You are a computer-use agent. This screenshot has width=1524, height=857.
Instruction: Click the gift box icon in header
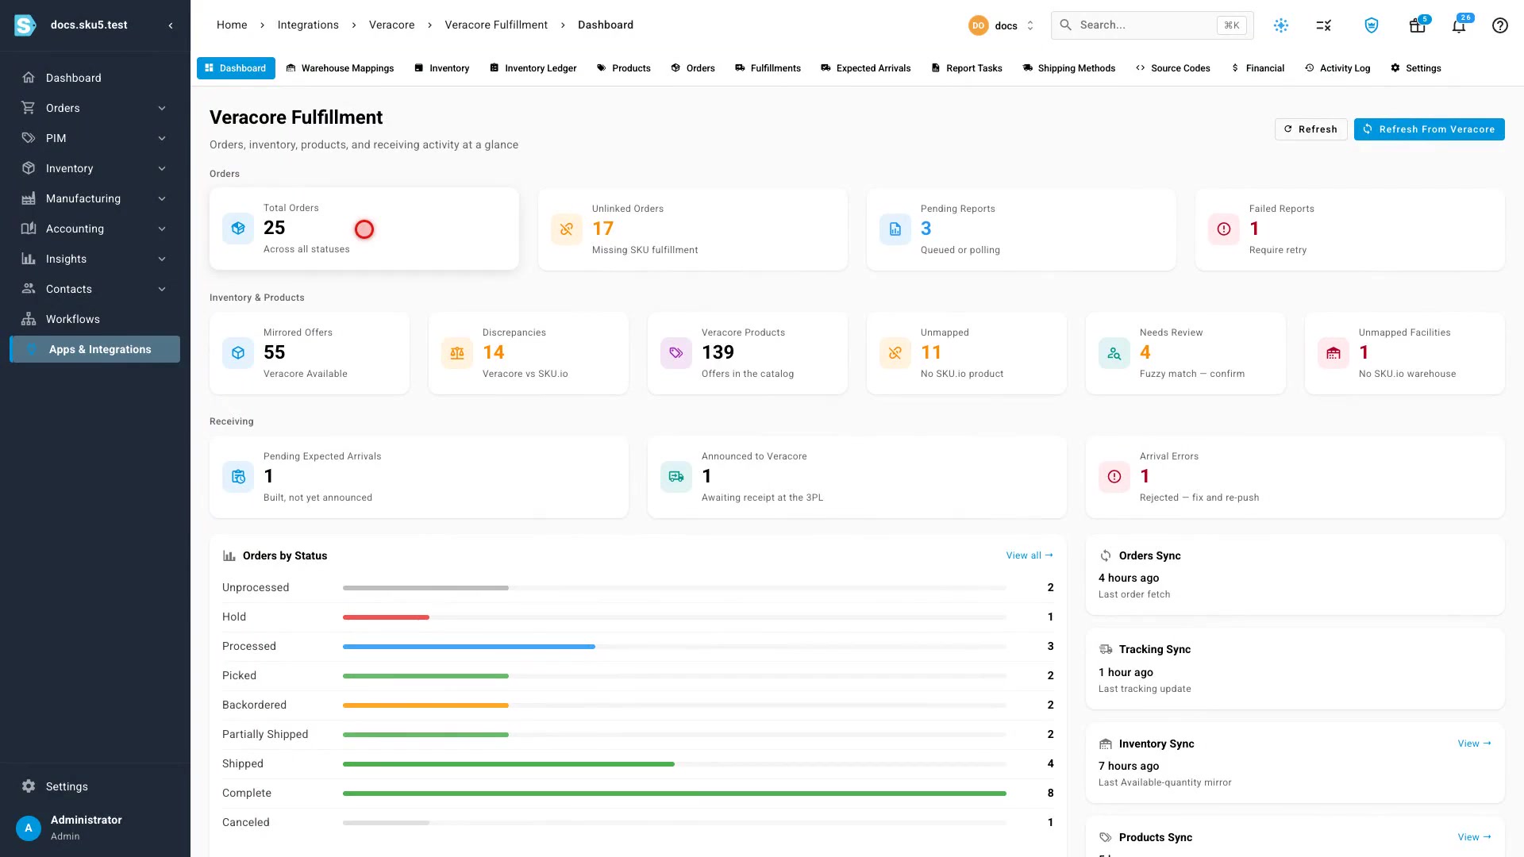point(1417,25)
